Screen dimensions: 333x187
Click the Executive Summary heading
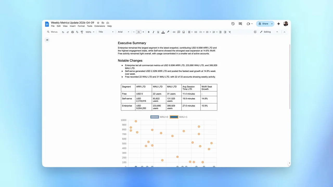click(x=132, y=43)
